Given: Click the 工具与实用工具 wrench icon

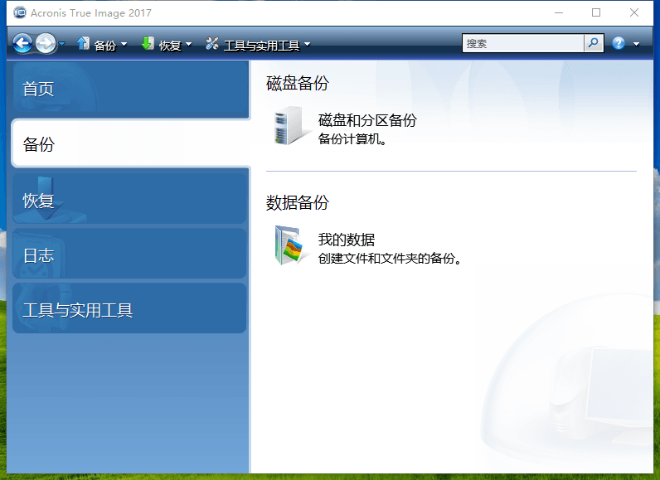Looking at the screenshot, I should tap(211, 43).
